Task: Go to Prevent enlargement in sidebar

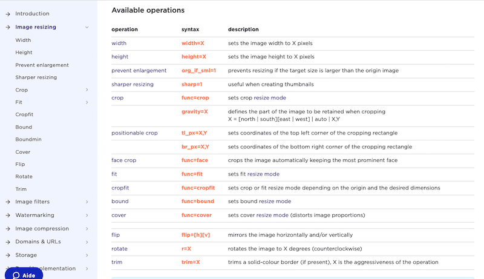Action: 42,65
